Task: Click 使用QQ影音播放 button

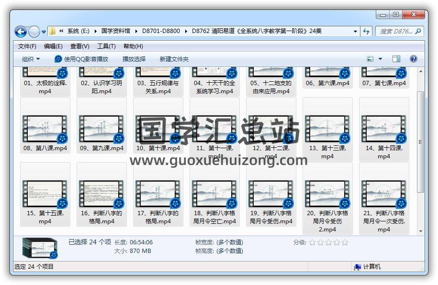Action: 81,59
